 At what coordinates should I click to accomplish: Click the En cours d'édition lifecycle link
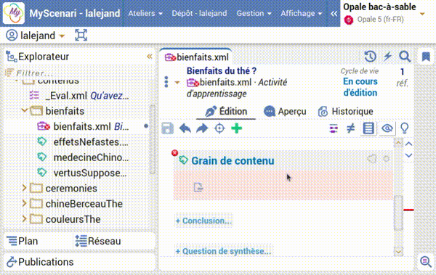pyautogui.click(x=360, y=87)
